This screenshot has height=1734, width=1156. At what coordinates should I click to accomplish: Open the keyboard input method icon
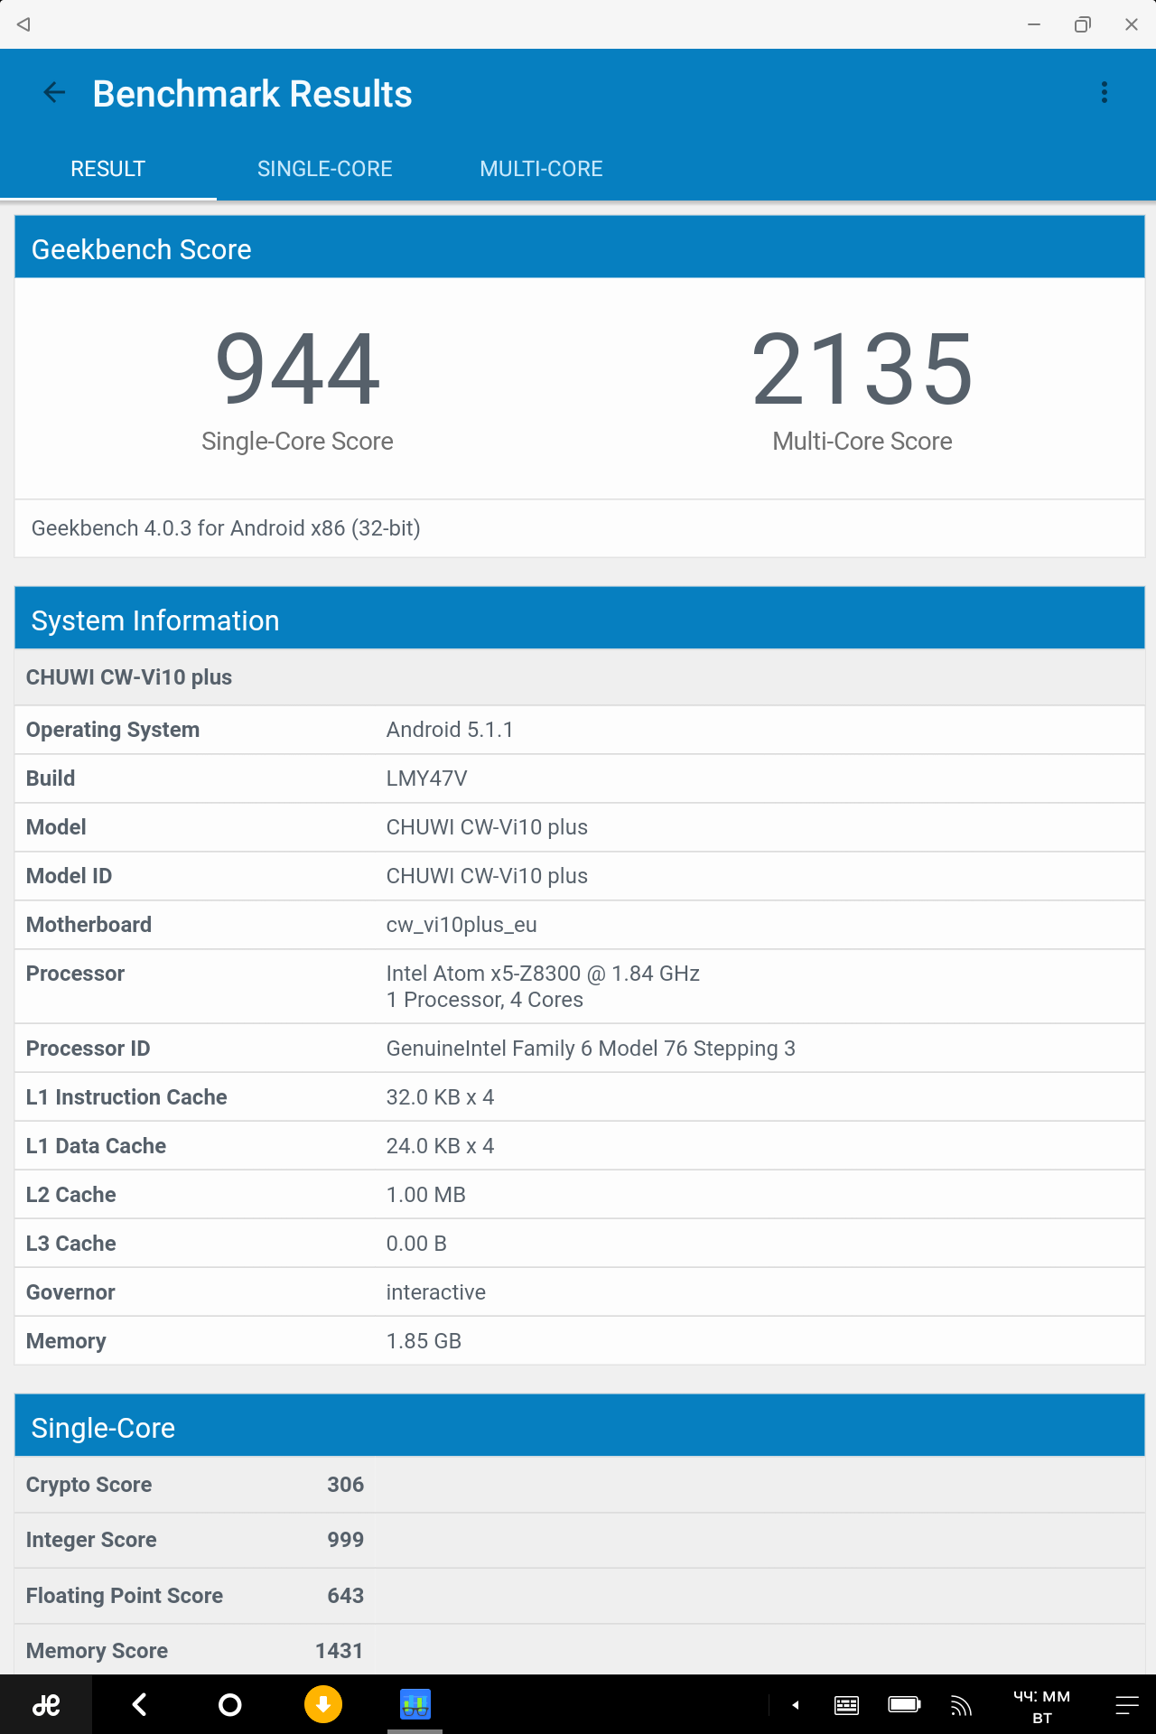click(846, 1705)
